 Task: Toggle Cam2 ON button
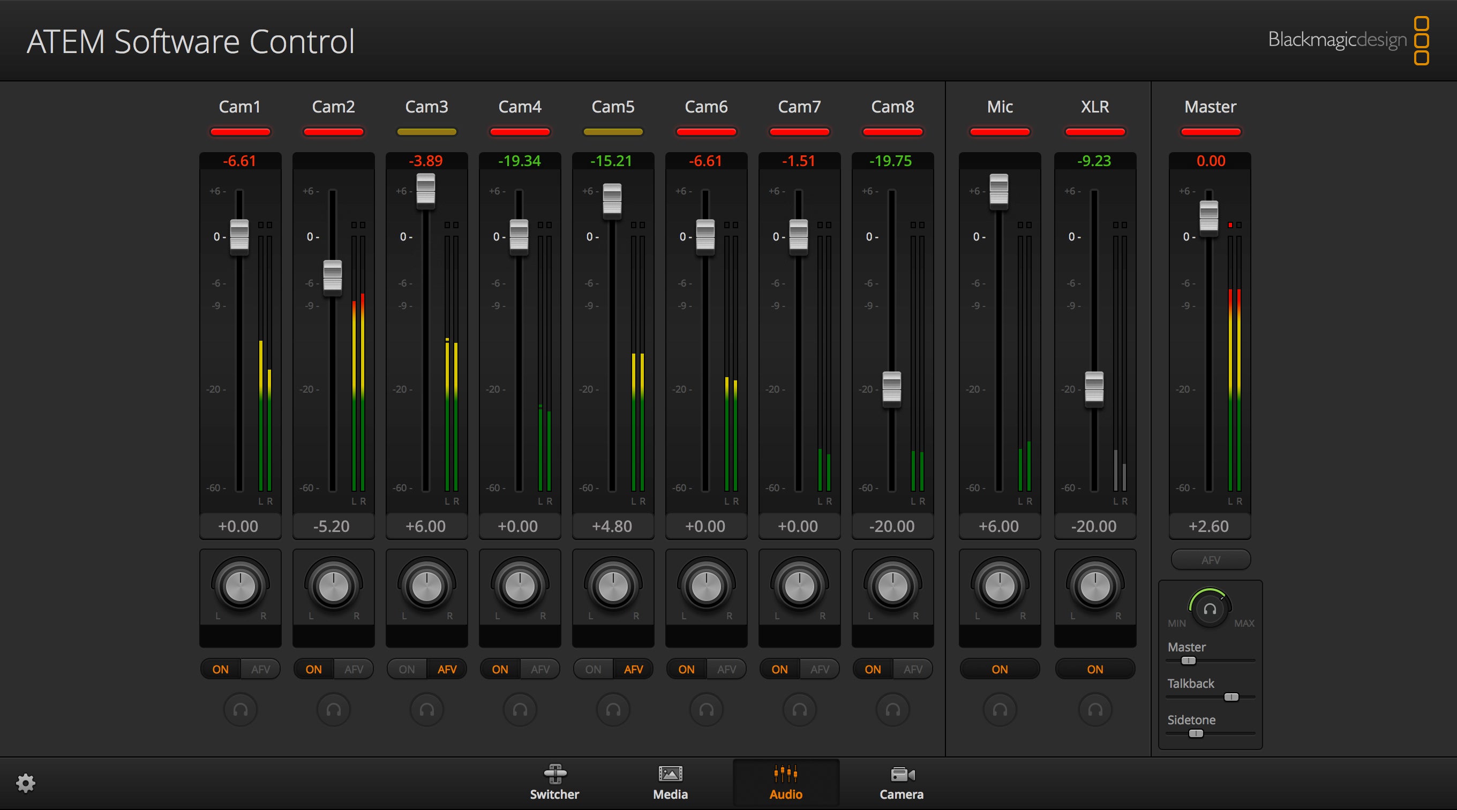(x=314, y=669)
